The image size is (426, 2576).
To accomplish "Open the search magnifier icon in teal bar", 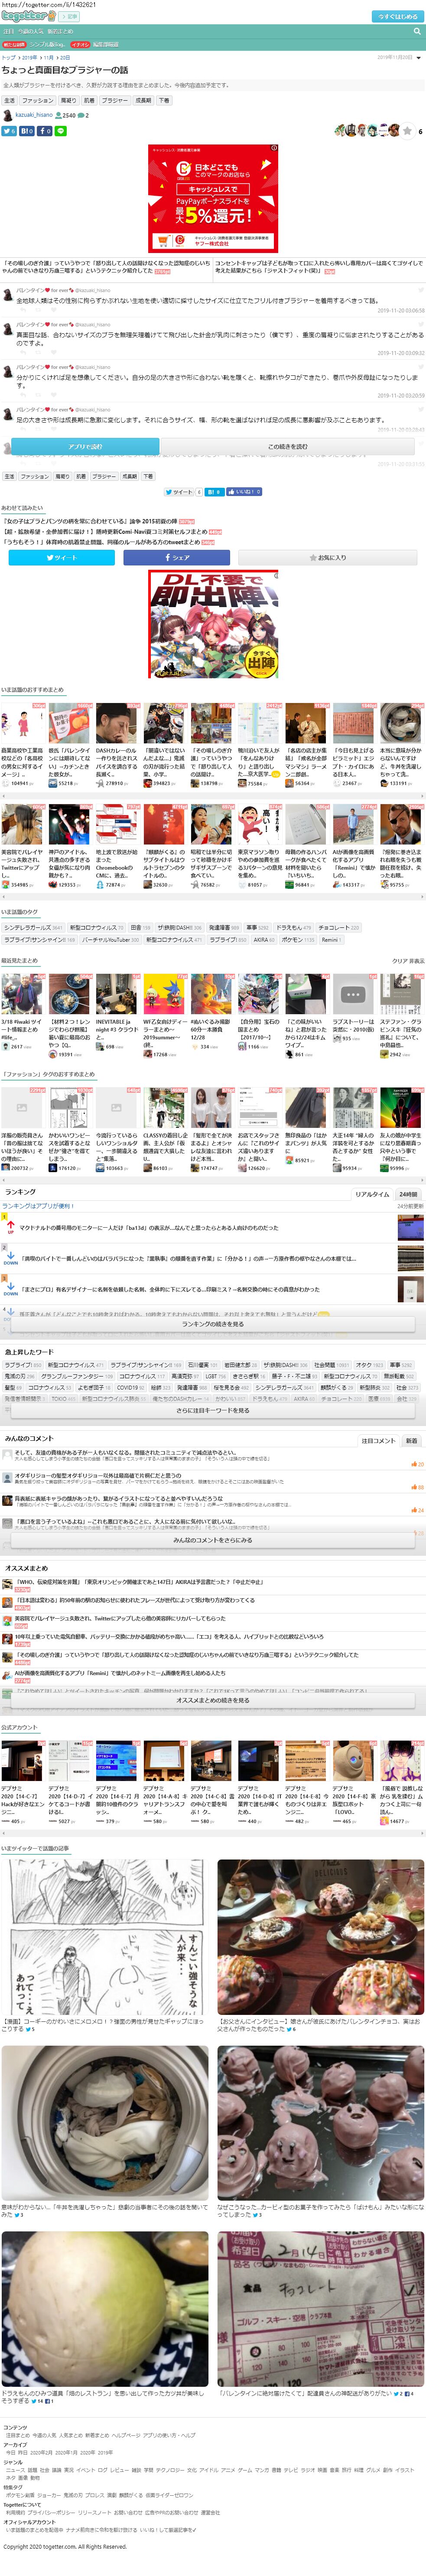I will [x=417, y=31].
